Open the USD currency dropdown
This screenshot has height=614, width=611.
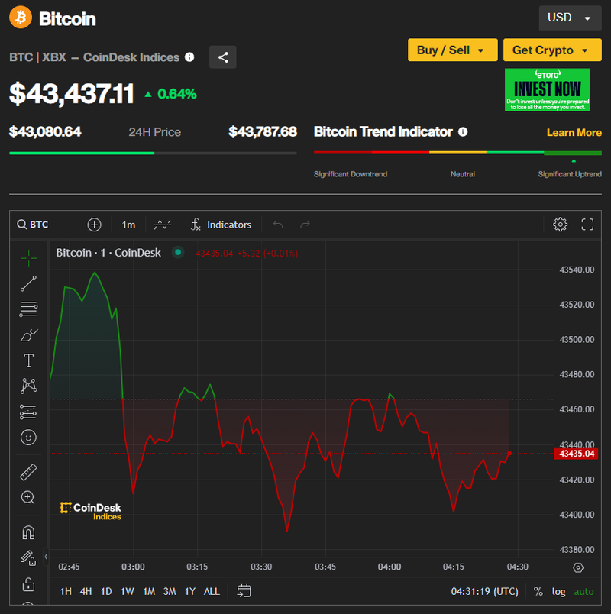pyautogui.click(x=569, y=18)
